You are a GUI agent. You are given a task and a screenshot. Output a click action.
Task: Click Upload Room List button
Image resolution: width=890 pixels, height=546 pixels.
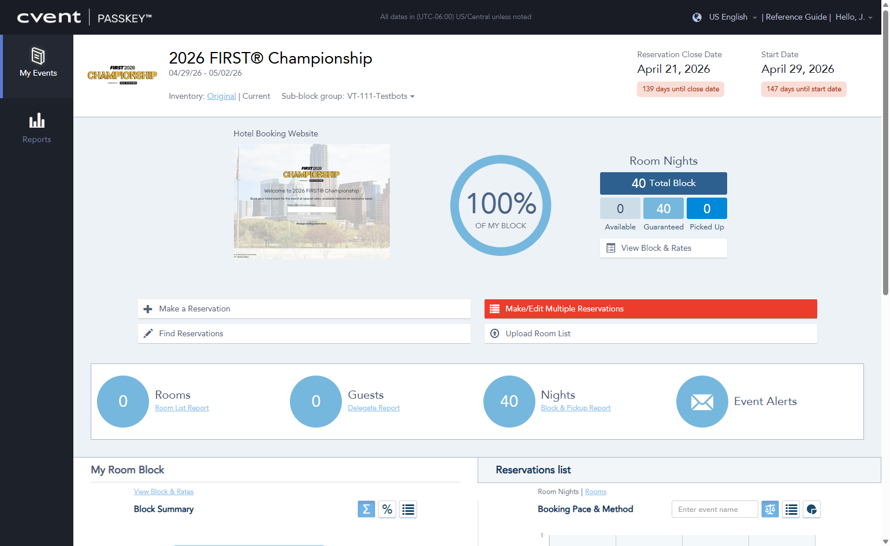click(651, 334)
